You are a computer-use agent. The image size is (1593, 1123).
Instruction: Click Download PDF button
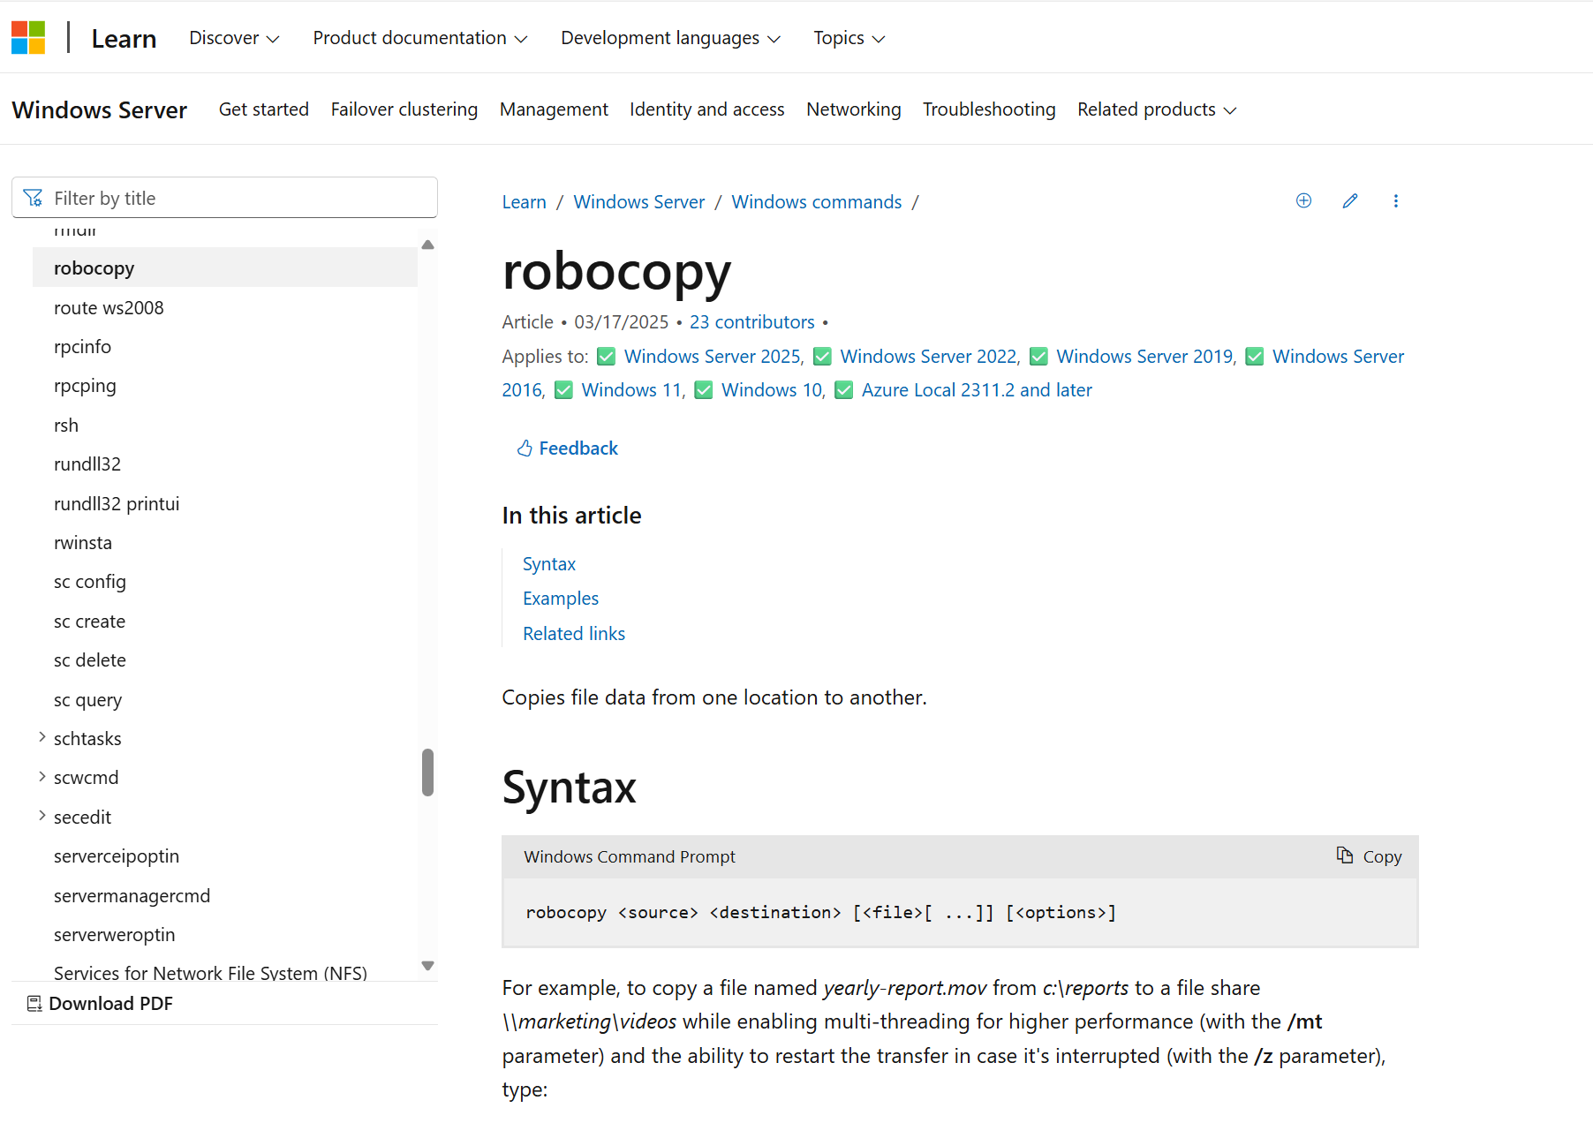[100, 1003]
